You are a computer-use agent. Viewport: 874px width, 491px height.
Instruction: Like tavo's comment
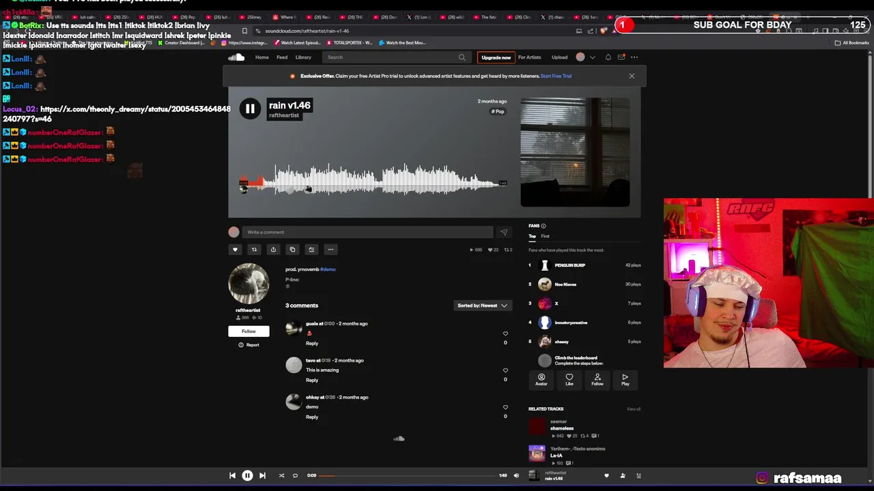pos(505,370)
